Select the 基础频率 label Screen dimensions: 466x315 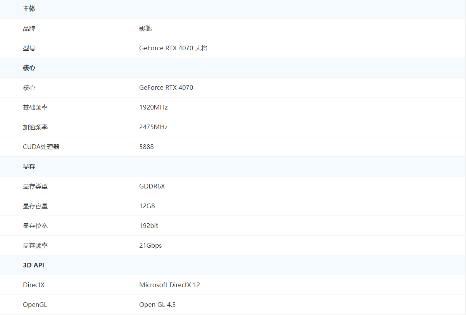pos(35,107)
